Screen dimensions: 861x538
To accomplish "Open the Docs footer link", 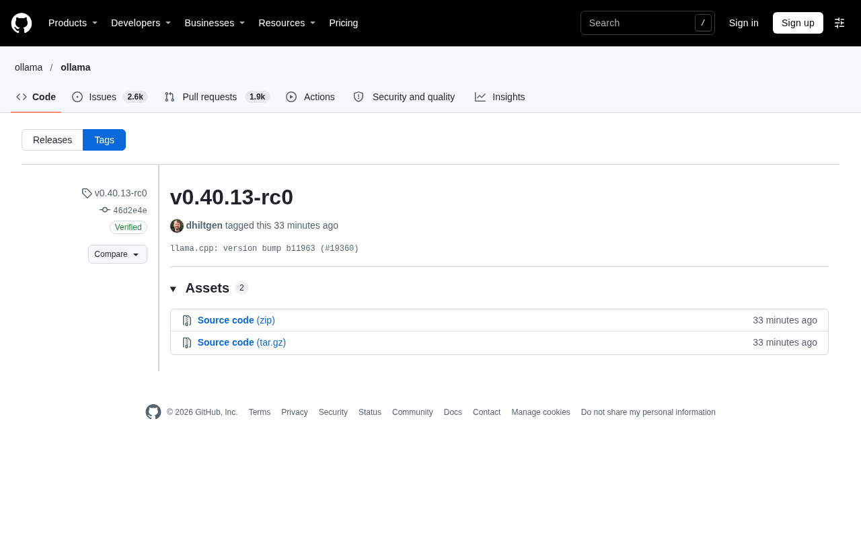I will coord(453,412).
